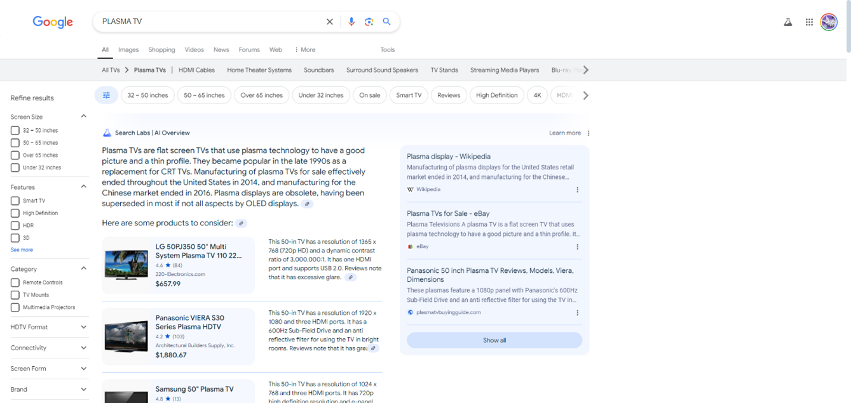Check the Under 32 inches checkbox
The width and height of the screenshot is (851, 403).
pyautogui.click(x=15, y=168)
